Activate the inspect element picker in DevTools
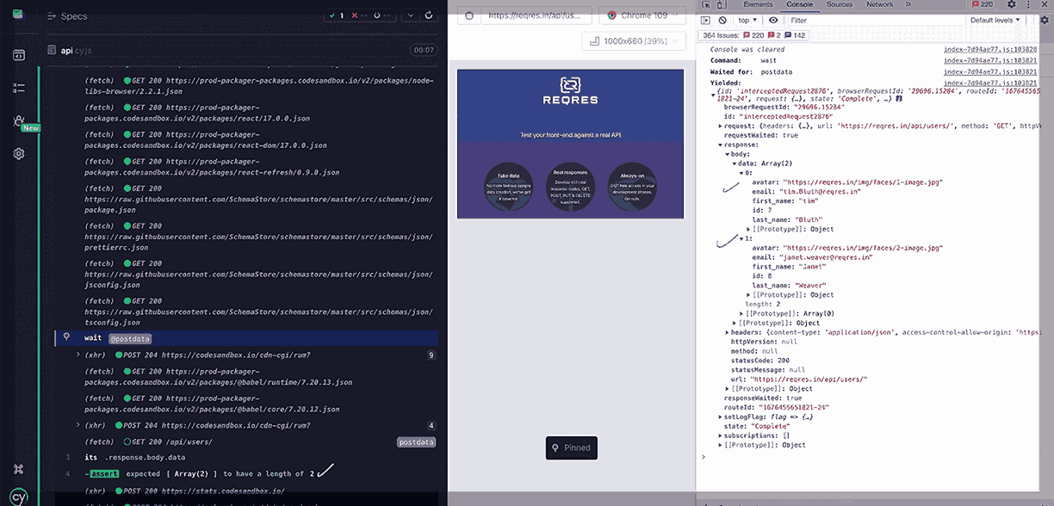1054x506 pixels. click(706, 5)
